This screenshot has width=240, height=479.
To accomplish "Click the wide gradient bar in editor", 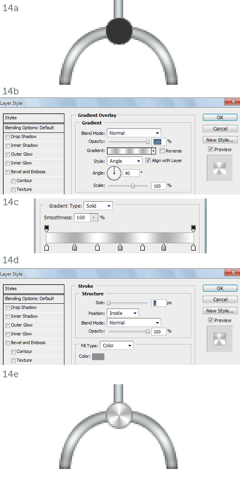I will coord(120,238).
